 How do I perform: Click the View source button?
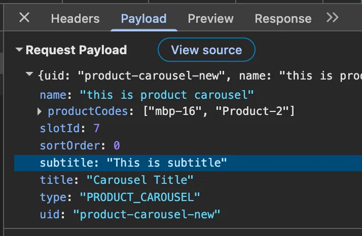(206, 50)
